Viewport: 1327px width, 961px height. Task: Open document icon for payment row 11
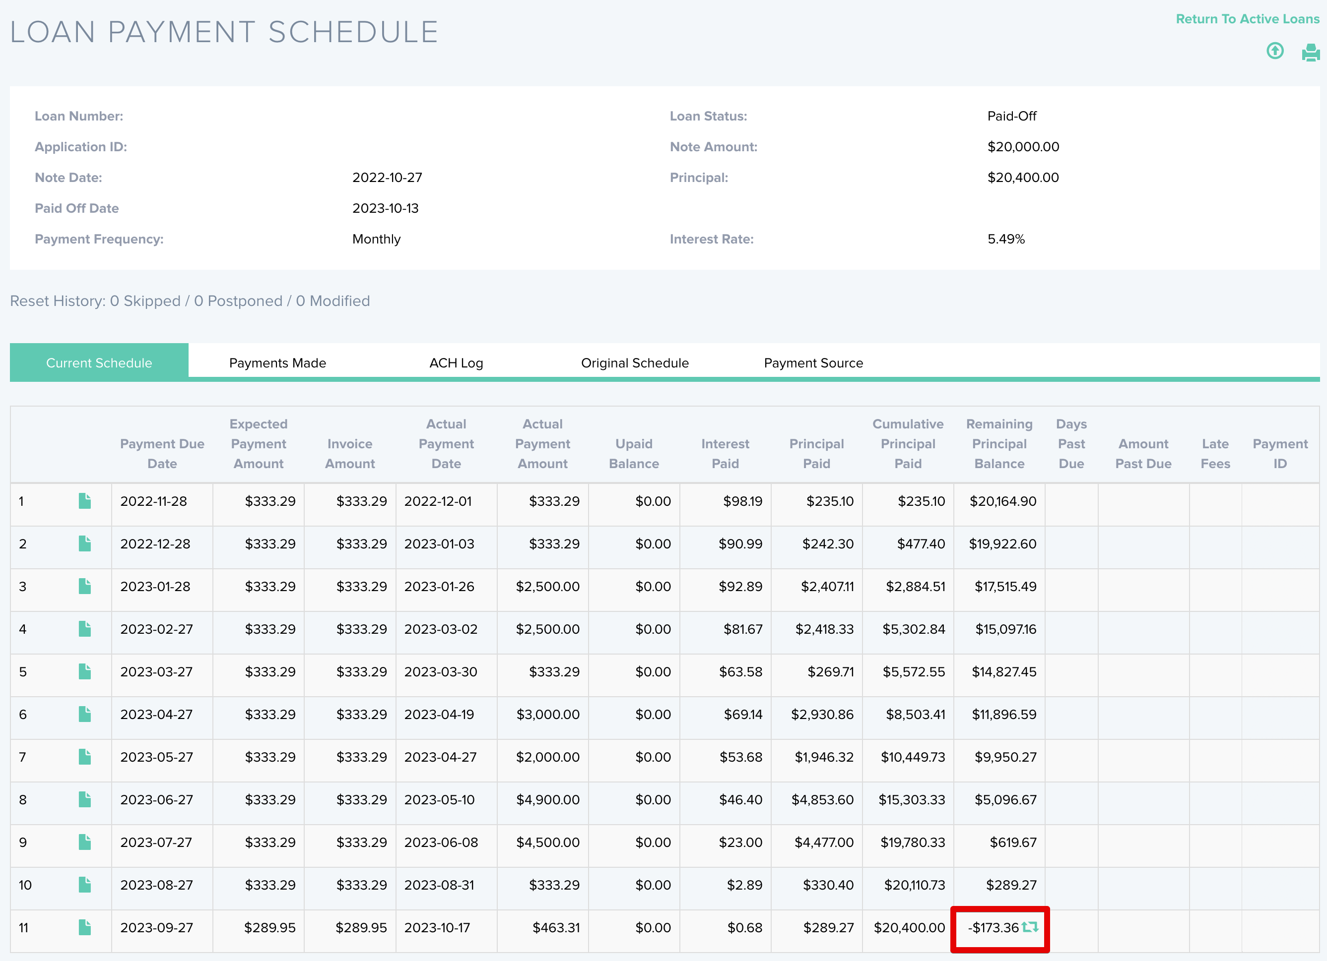(85, 928)
